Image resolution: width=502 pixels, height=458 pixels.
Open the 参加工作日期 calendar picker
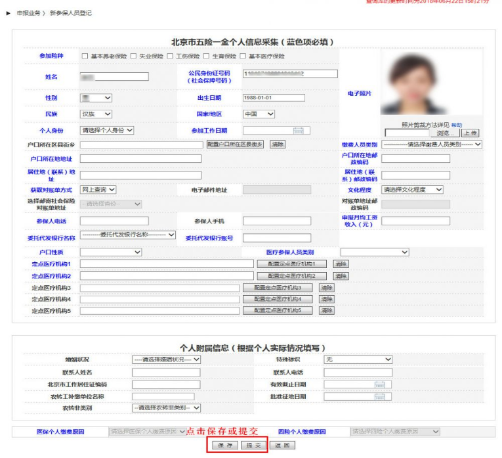[x=297, y=131]
